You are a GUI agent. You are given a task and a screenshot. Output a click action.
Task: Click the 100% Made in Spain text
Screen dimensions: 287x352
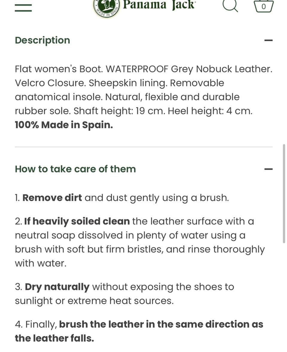coord(64,125)
